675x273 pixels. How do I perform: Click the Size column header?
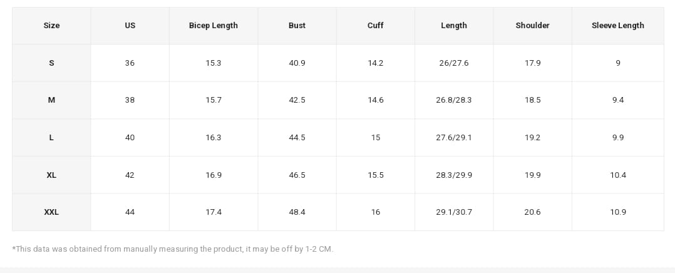[51, 26]
